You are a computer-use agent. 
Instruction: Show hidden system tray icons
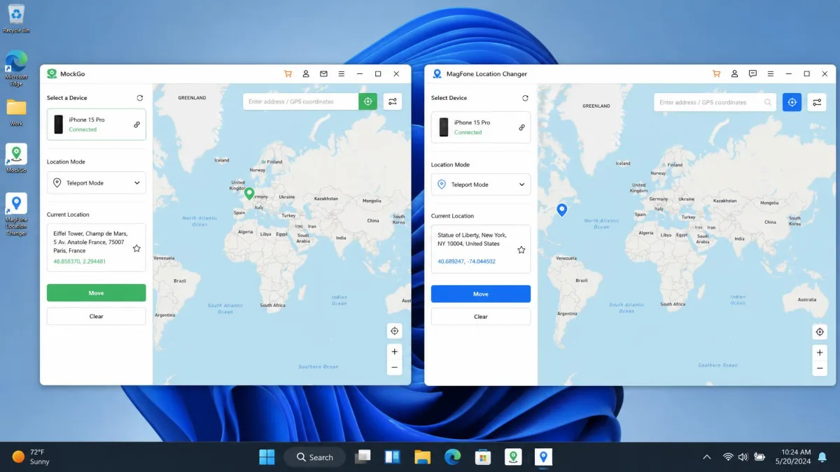pyautogui.click(x=707, y=457)
